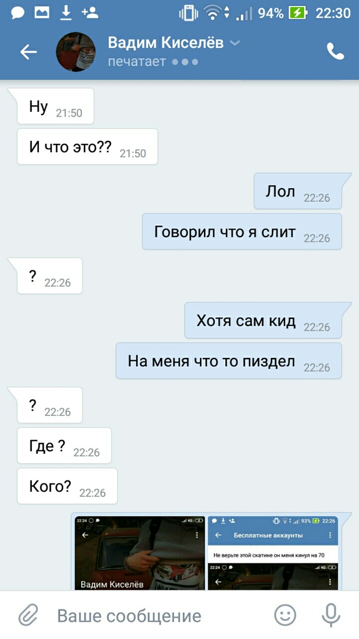This screenshot has height=639, width=359.
Task: Open Вадим Киселёв's profile avatar
Action: tap(75, 51)
